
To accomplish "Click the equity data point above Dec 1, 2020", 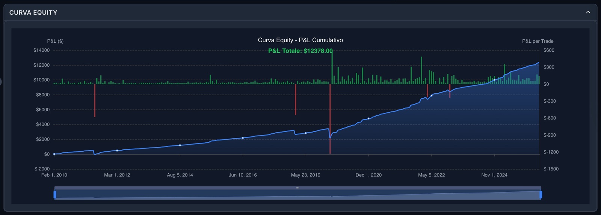I will click(x=368, y=118).
